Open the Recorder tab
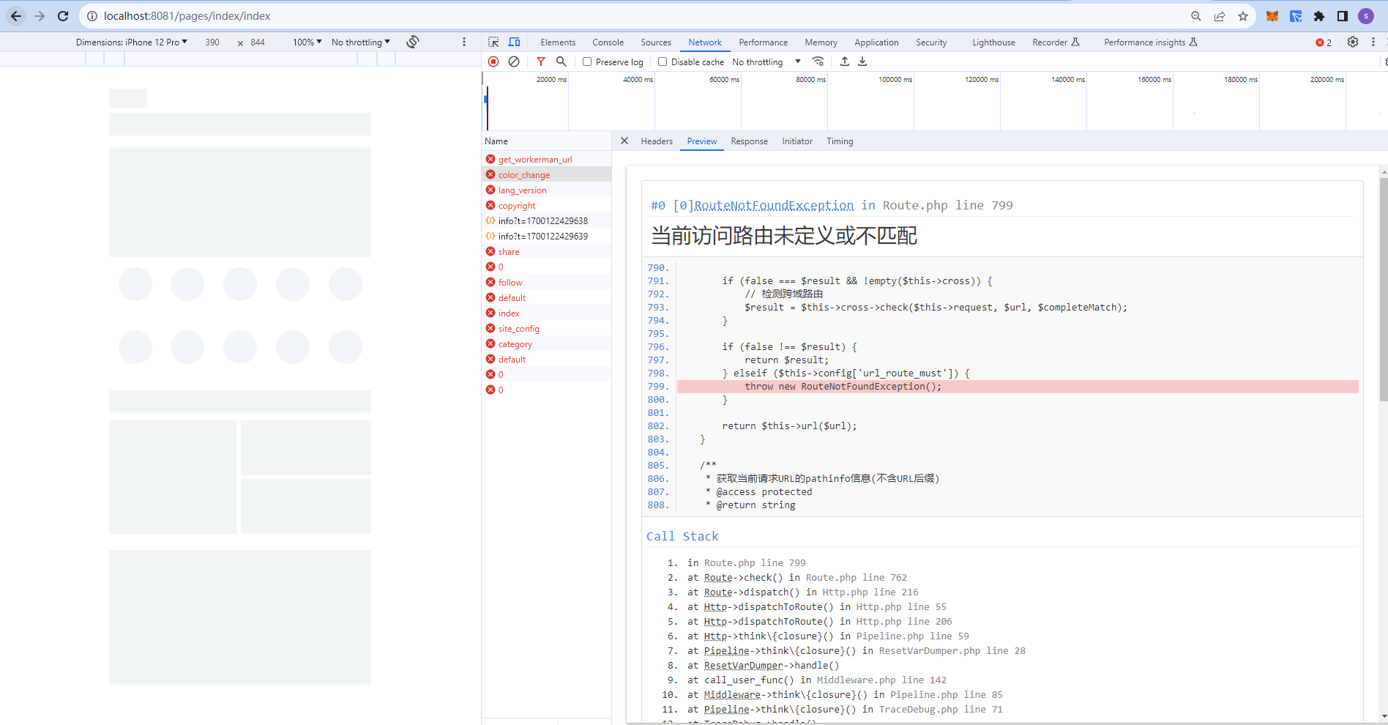Viewport: 1388px width, 725px height. (1056, 42)
